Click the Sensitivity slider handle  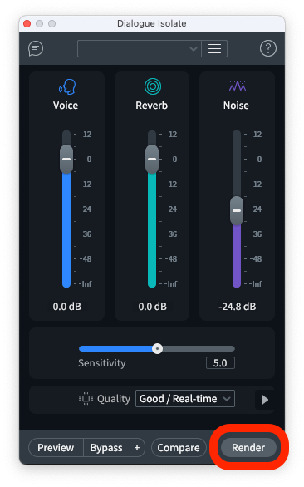click(x=158, y=348)
